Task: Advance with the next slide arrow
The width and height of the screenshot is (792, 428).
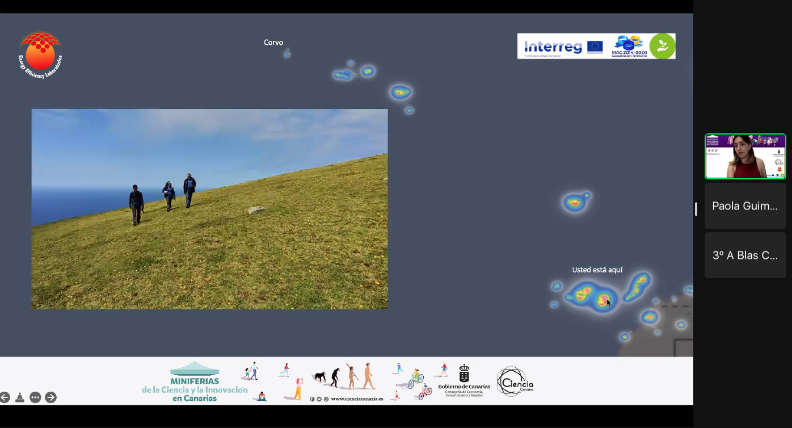Action: pos(50,397)
